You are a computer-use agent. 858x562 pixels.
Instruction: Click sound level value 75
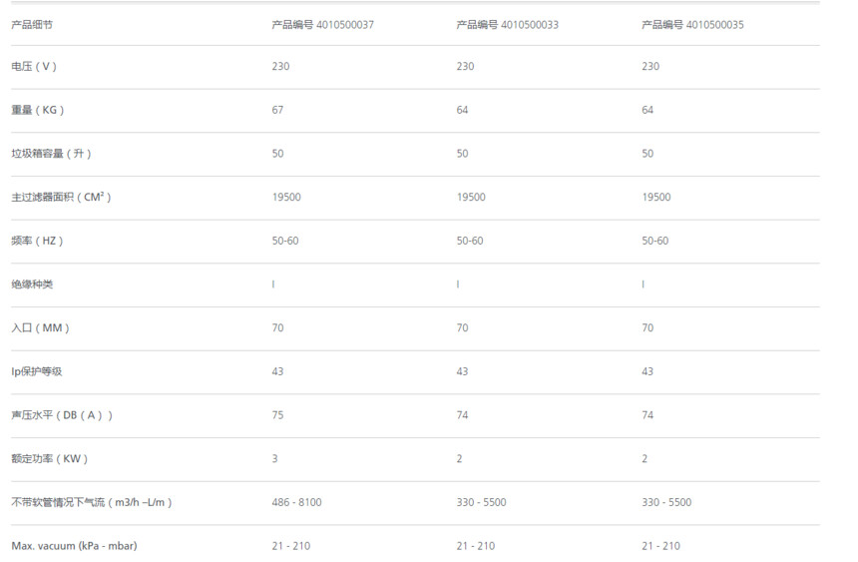(278, 415)
